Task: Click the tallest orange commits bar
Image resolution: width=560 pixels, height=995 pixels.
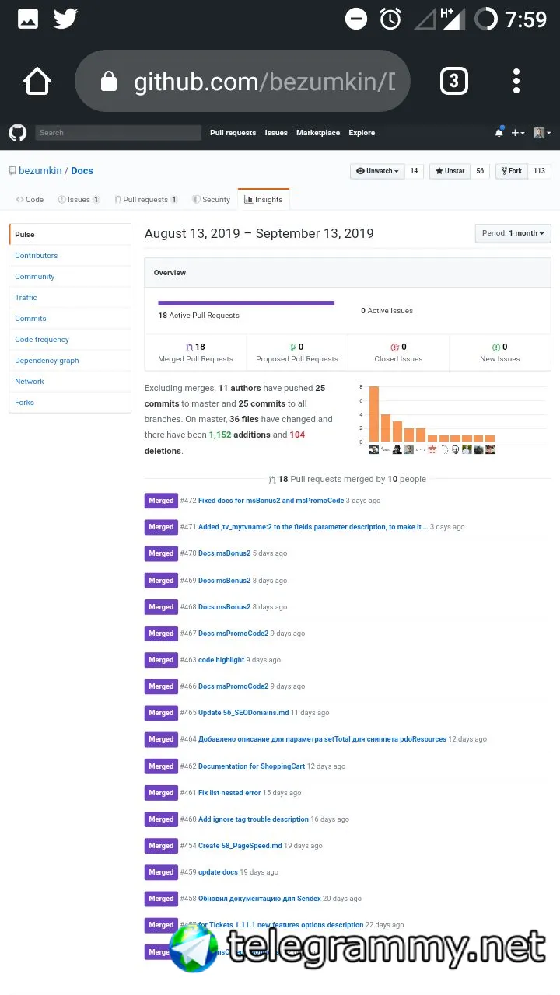Action: 374,414
